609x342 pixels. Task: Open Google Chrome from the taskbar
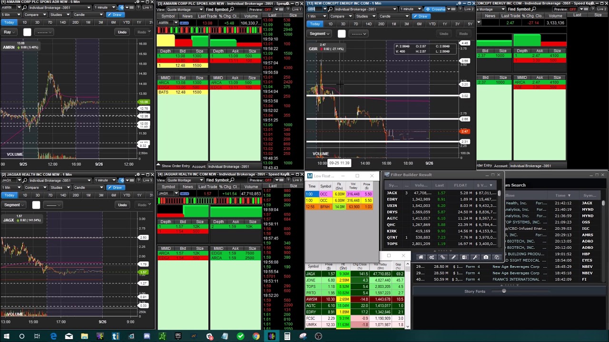coord(256,336)
